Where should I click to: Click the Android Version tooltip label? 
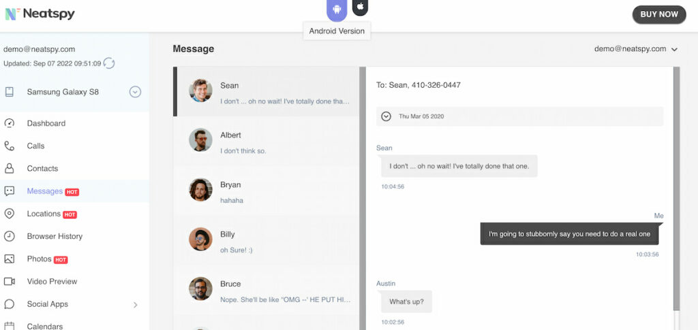[x=337, y=31]
